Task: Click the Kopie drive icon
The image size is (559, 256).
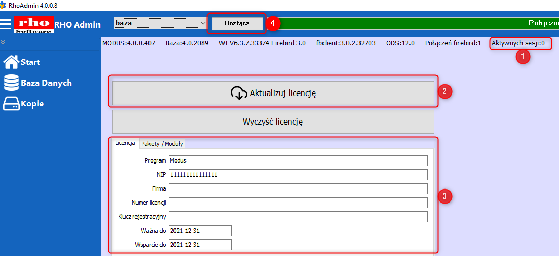Action: [x=11, y=104]
